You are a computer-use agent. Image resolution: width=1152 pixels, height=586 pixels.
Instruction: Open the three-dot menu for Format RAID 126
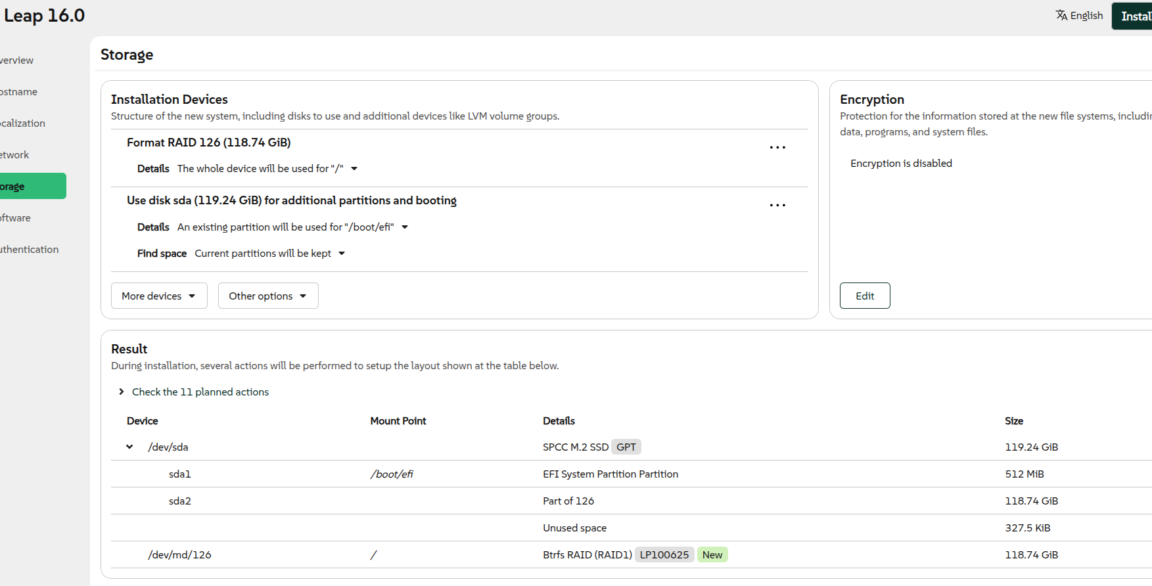coord(777,148)
